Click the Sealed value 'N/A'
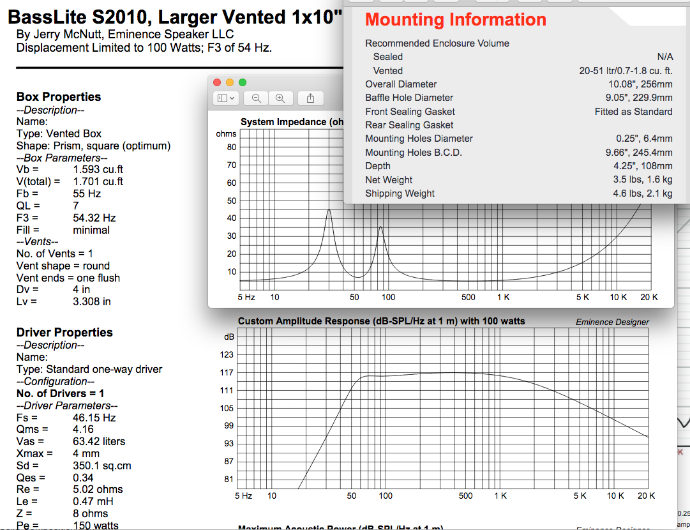Image resolution: width=690 pixels, height=530 pixels. (x=665, y=57)
